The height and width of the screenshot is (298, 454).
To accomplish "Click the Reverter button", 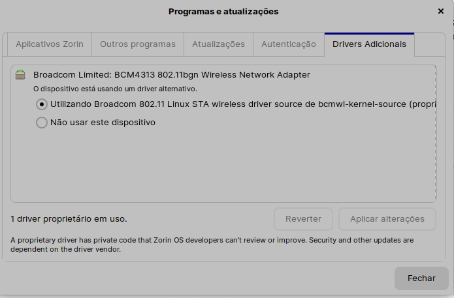I will coord(303,219).
